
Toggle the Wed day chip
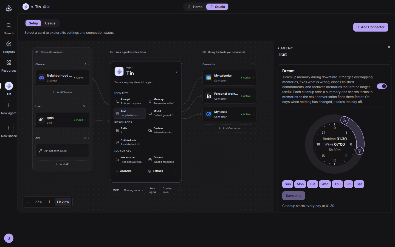[325, 184]
